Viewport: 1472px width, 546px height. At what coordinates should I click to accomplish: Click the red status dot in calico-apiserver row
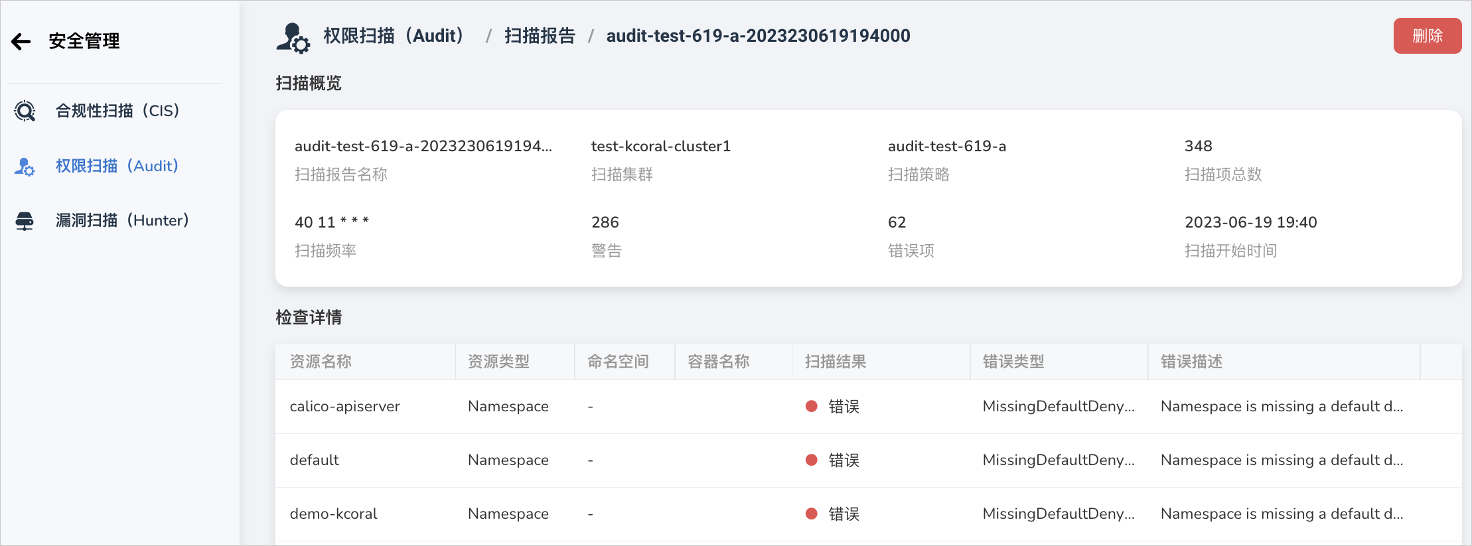coord(811,406)
